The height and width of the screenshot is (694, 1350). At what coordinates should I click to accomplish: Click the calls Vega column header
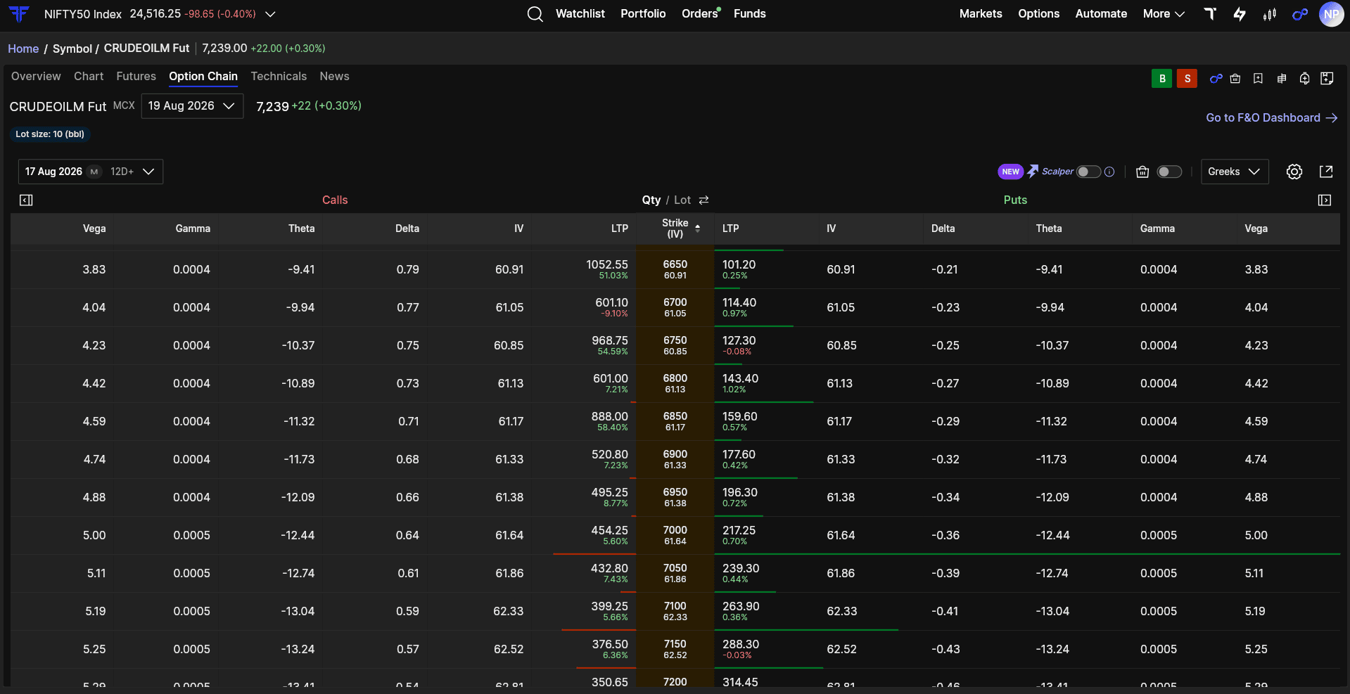click(x=94, y=229)
